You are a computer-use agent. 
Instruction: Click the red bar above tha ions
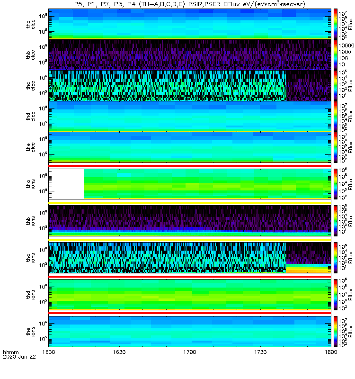pos(190,166)
